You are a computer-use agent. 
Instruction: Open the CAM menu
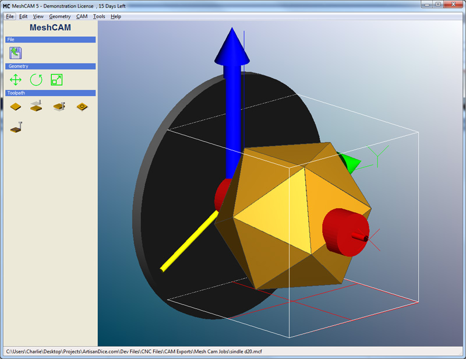click(x=82, y=16)
